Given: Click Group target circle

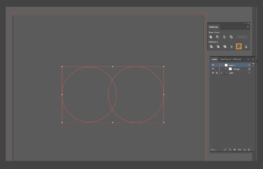Looking at the screenshot, I should pos(249,69).
